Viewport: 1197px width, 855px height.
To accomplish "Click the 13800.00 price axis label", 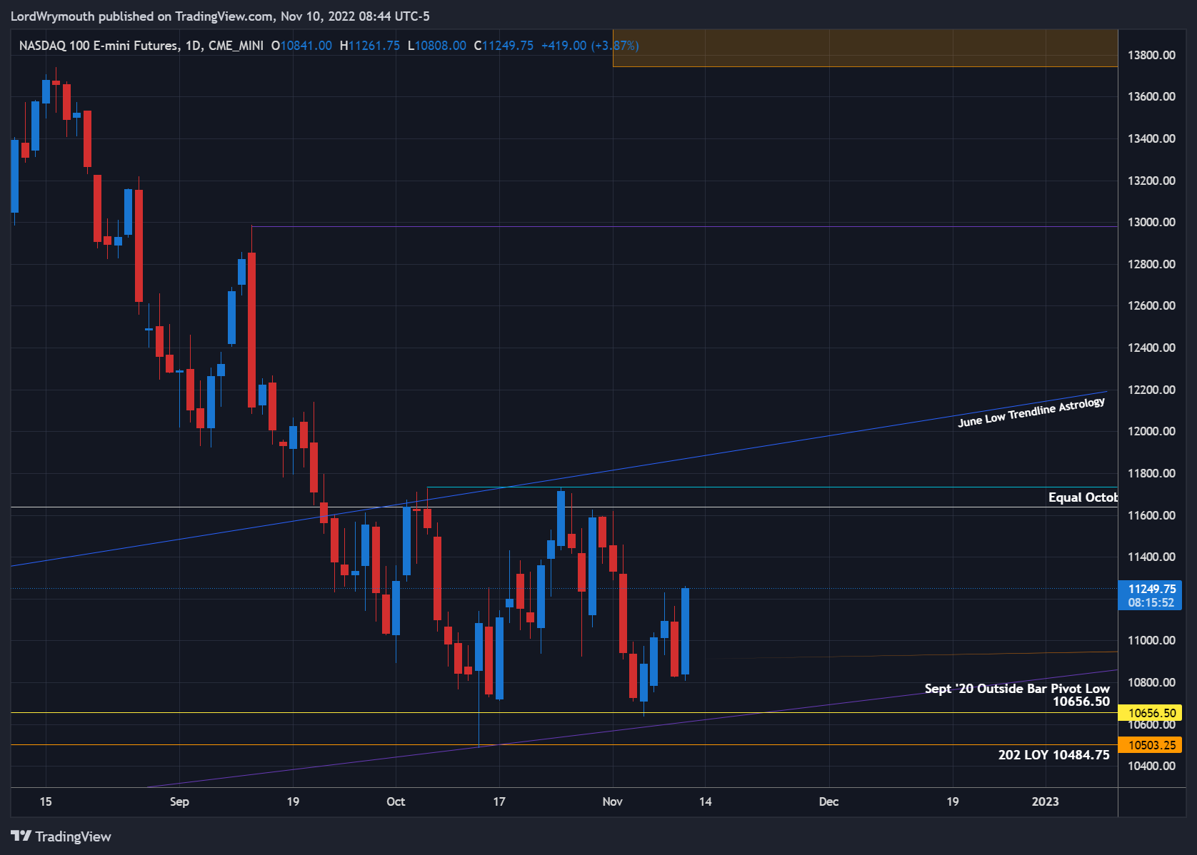I will pyautogui.click(x=1151, y=55).
